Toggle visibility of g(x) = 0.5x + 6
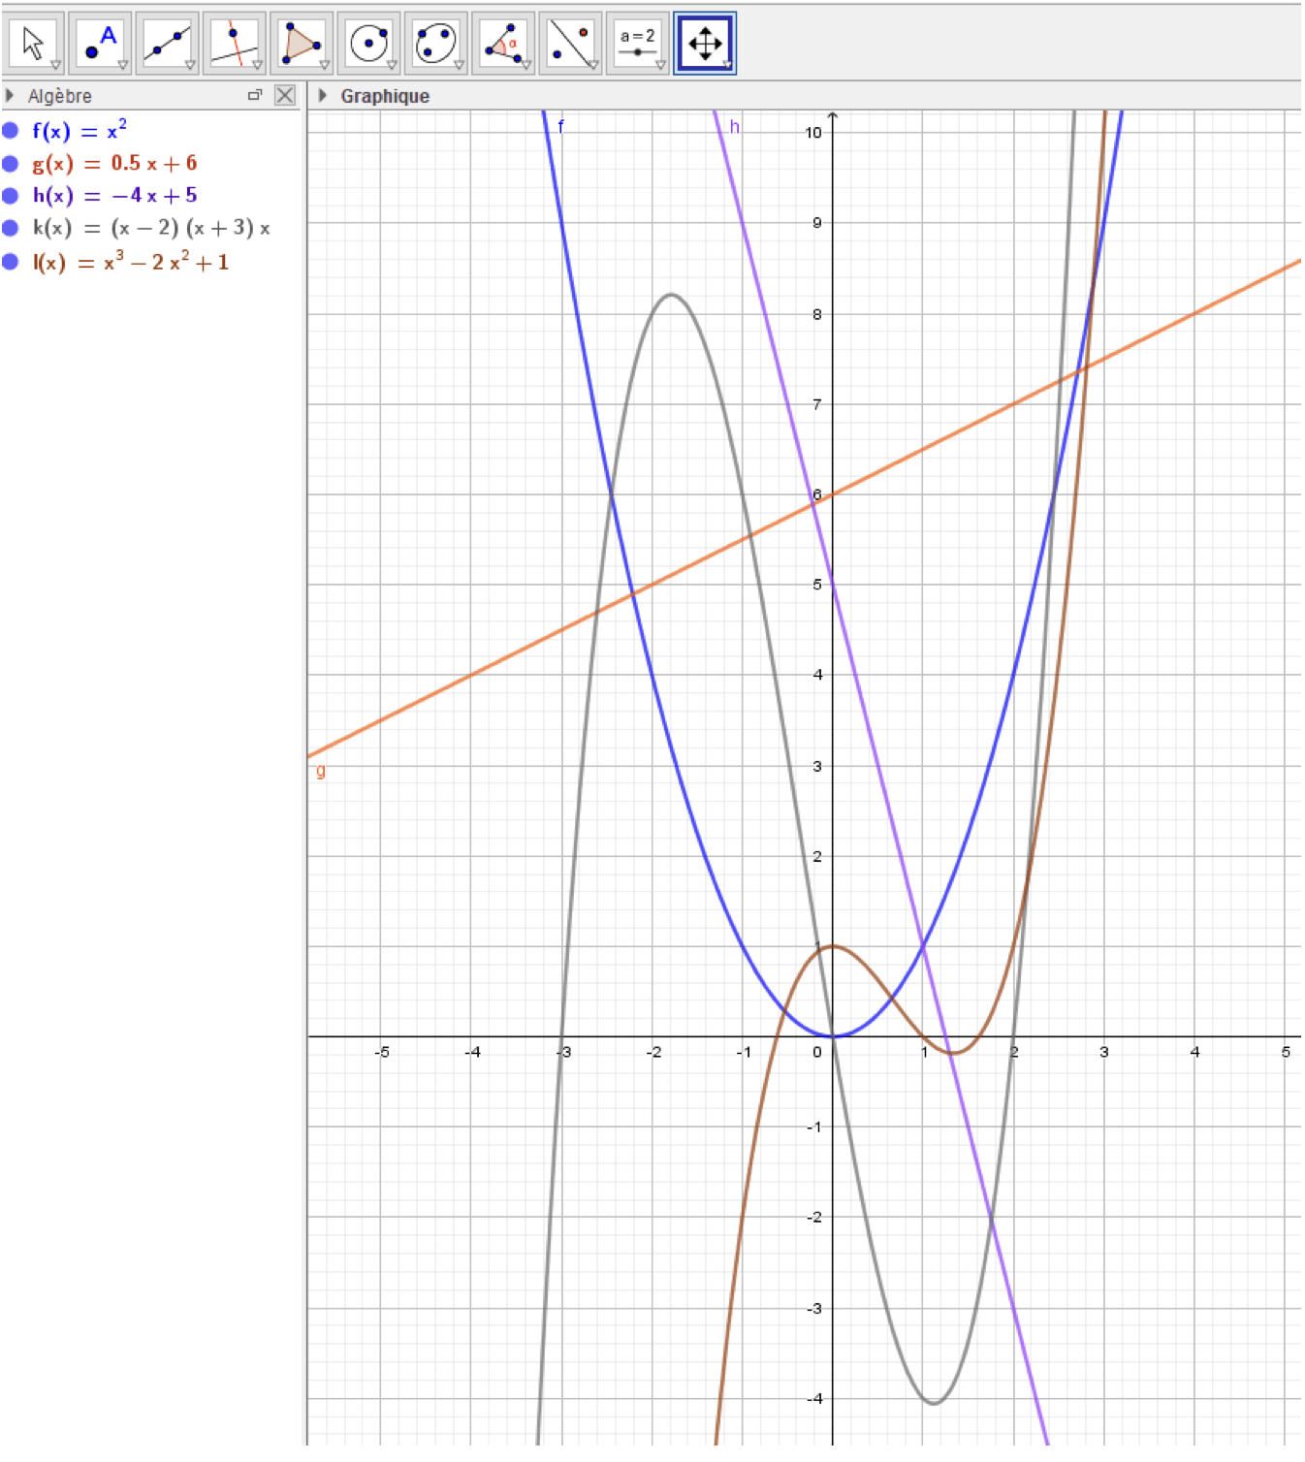The width and height of the screenshot is (1305, 1462). [11, 163]
